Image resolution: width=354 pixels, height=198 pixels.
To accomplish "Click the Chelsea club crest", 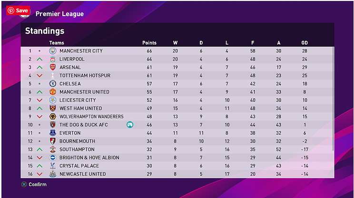I will click(53, 84).
